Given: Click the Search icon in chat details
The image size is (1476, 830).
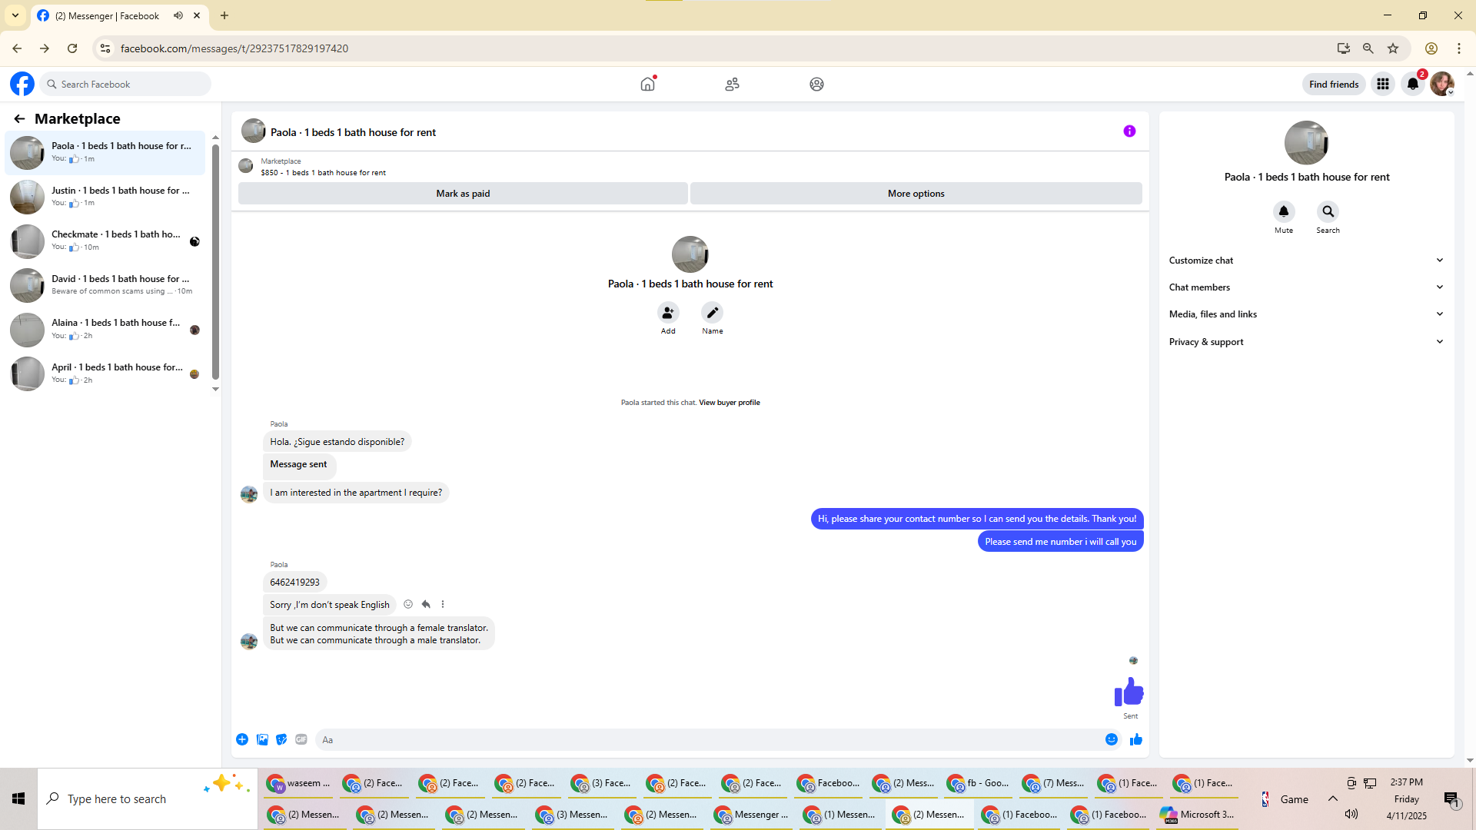Looking at the screenshot, I should click(x=1328, y=211).
